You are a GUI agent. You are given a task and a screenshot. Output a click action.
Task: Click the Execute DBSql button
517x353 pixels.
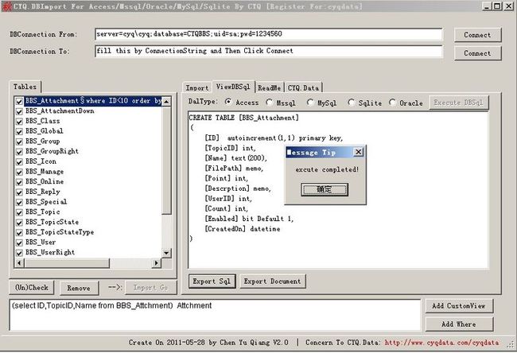pos(459,103)
